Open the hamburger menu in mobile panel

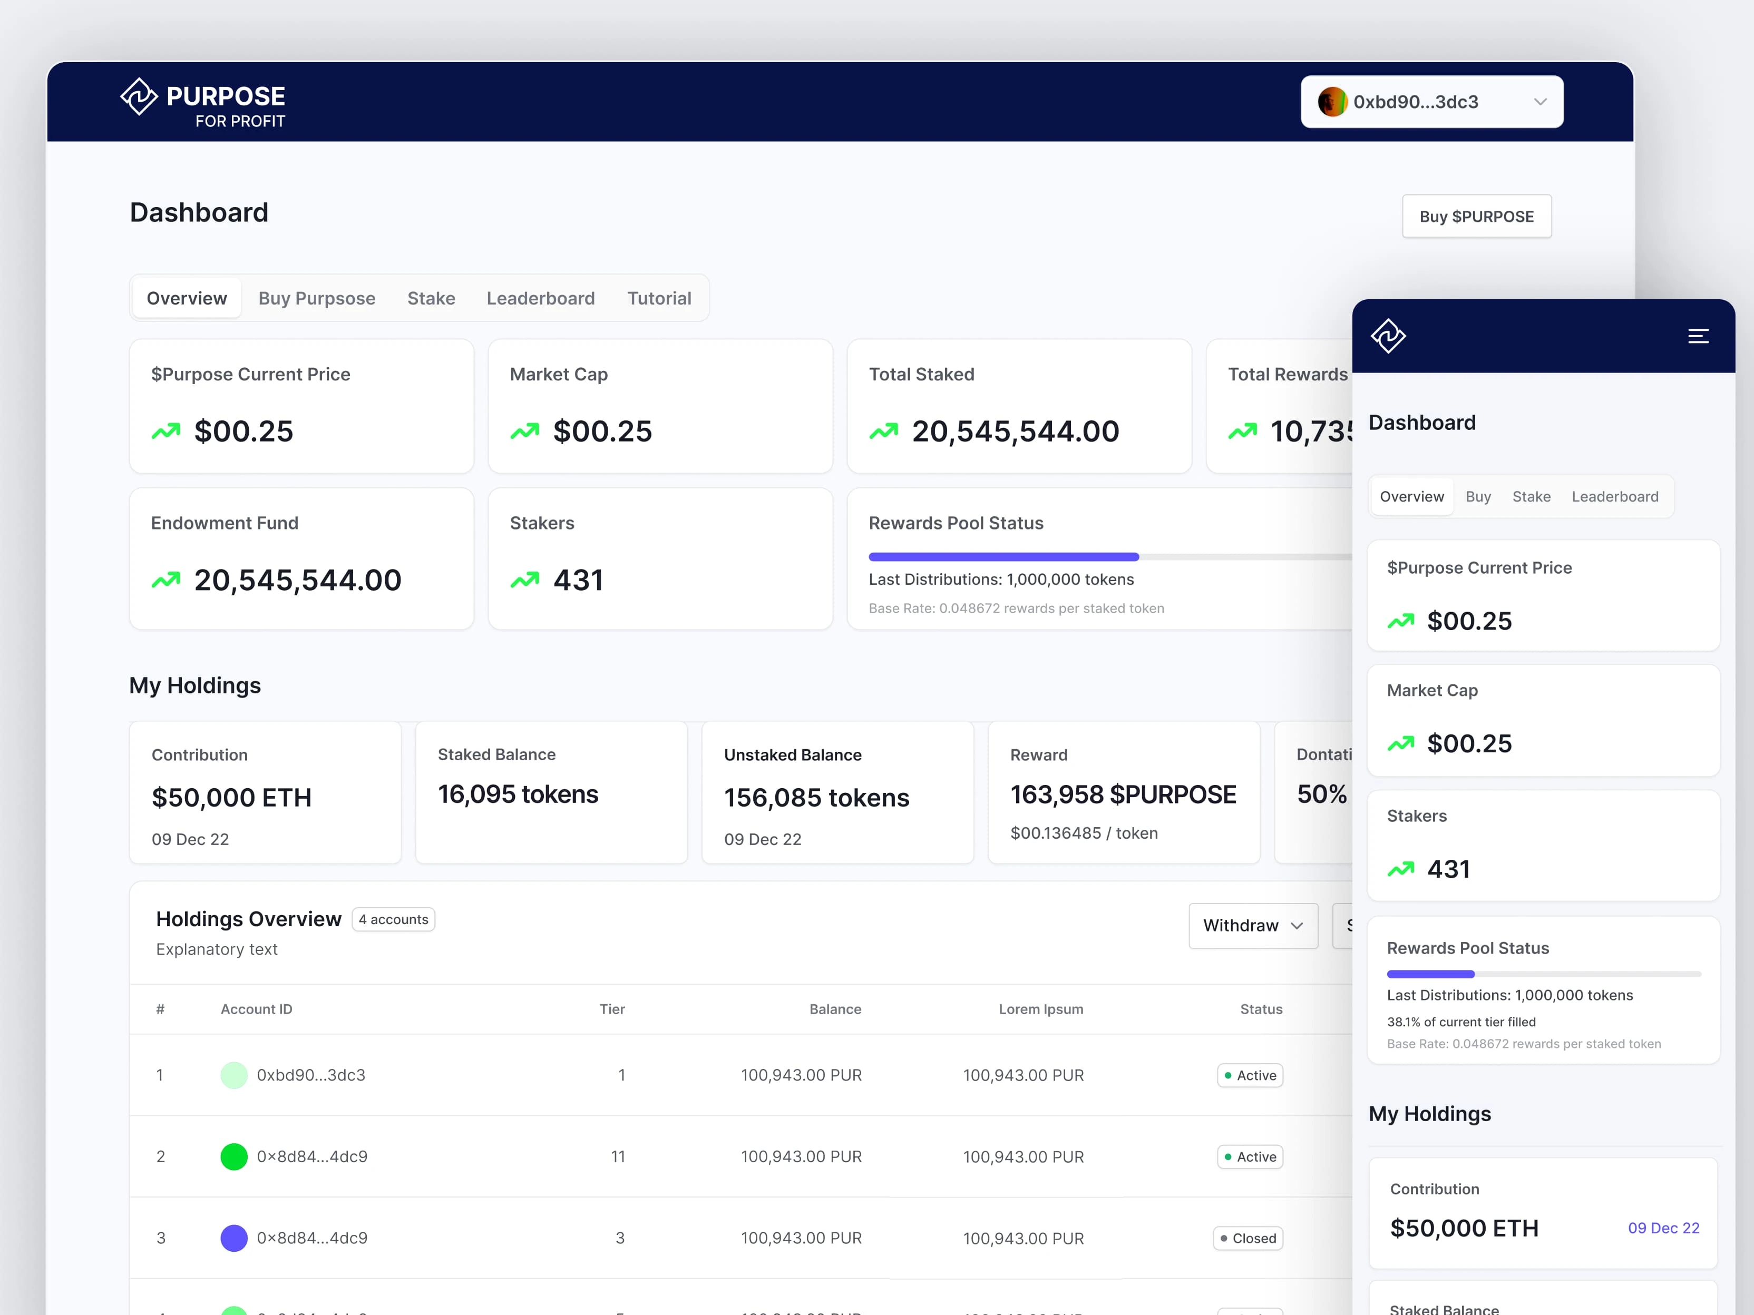pos(1699,336)
